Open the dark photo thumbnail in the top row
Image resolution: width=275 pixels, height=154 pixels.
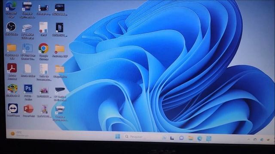click(60, 9)
